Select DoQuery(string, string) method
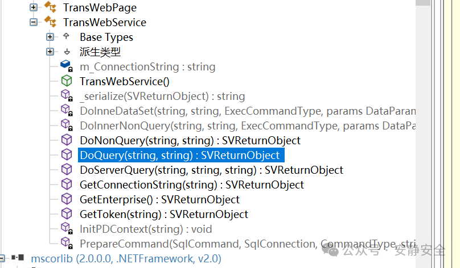This screenshot has width=460, height=268. tap(180, 155)
